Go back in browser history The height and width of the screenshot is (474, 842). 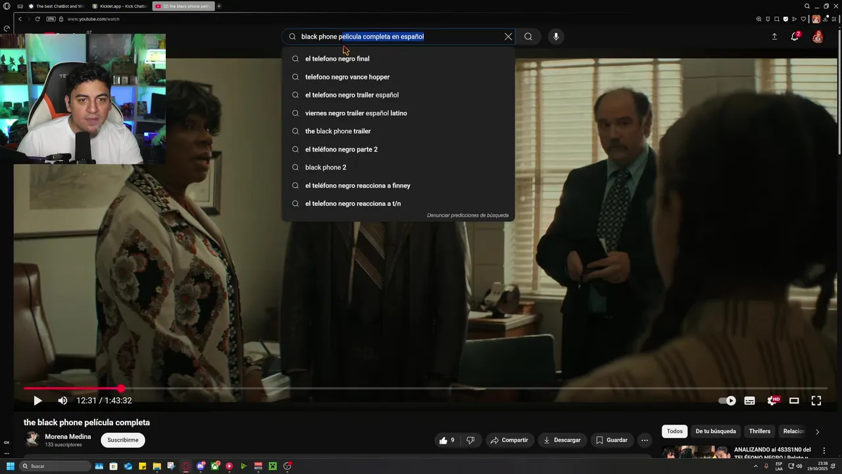(20, 19)
